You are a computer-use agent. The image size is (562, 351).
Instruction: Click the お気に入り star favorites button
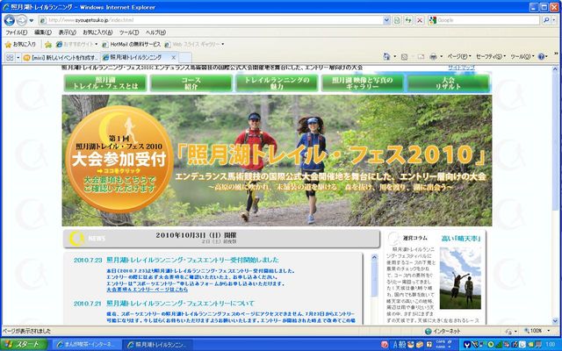tap(19, 43)
